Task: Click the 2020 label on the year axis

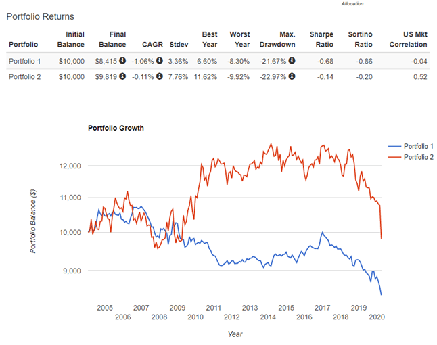Action: pyautogui.click(x=376, y=317)
